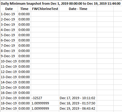Click the time cell beside 5-Dec-19
122x112 pixels.
[x=24, y=35]
